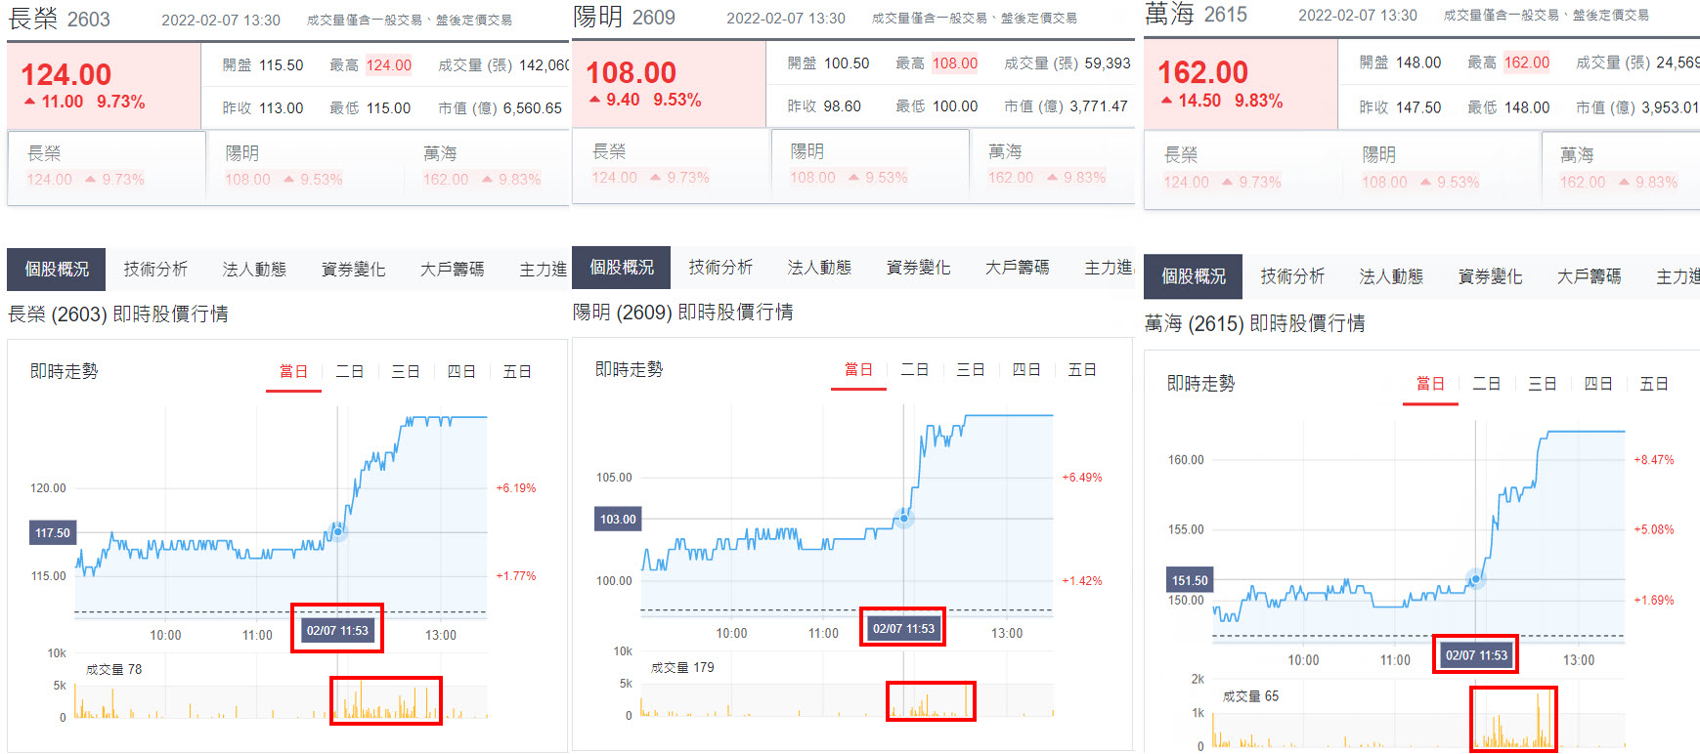Switch 陽明 2609 chart to 四日 view
1700x754 pixels.
tap(1025, 370)
